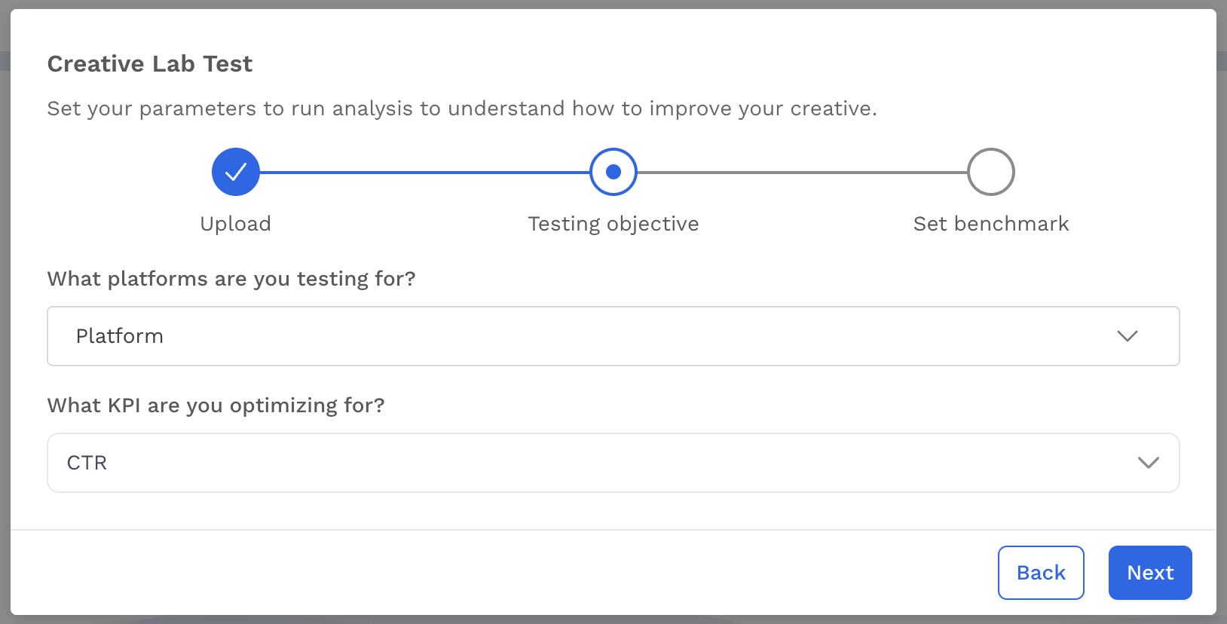The width and height of the screenshot is (1227, 624).
Task: Click the CTR value in the KPI field
Action: (x=87, y=463)
